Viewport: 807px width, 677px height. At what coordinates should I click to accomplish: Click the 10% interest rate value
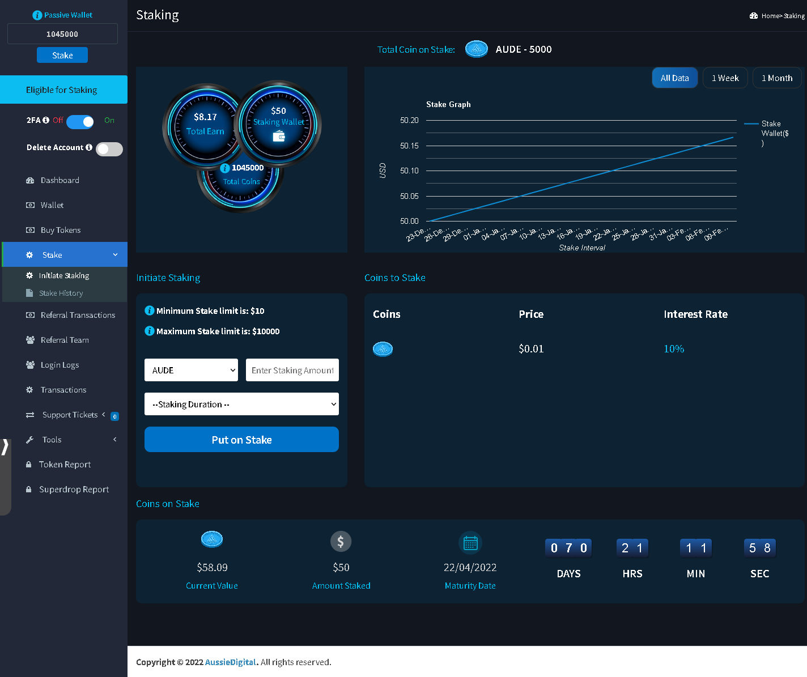(x=674, y=348)
